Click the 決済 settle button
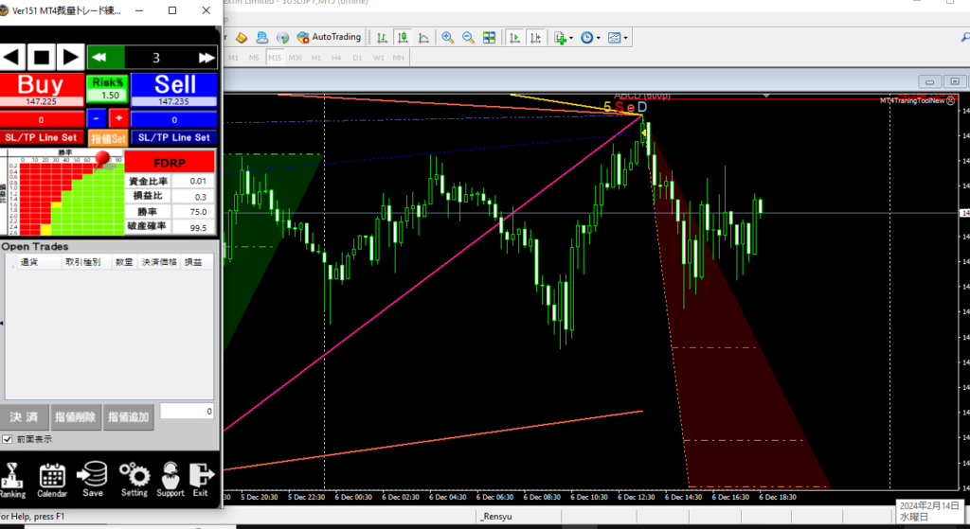 point(24,417)
